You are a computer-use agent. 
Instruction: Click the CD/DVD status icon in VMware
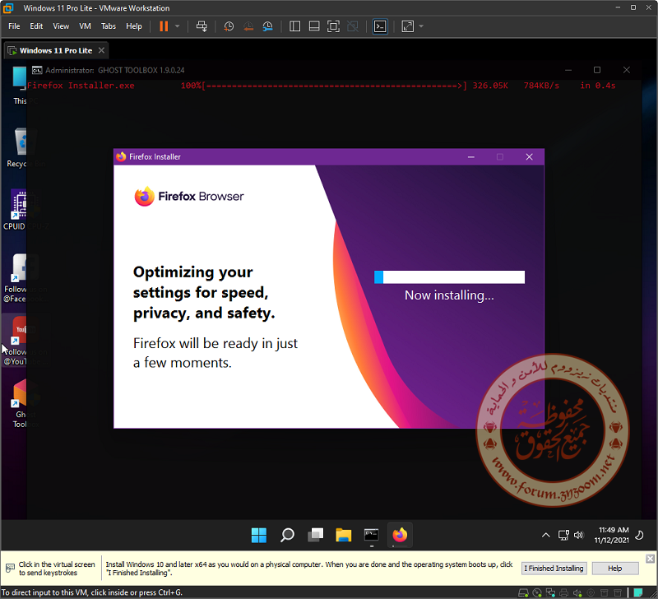(537, 593)
